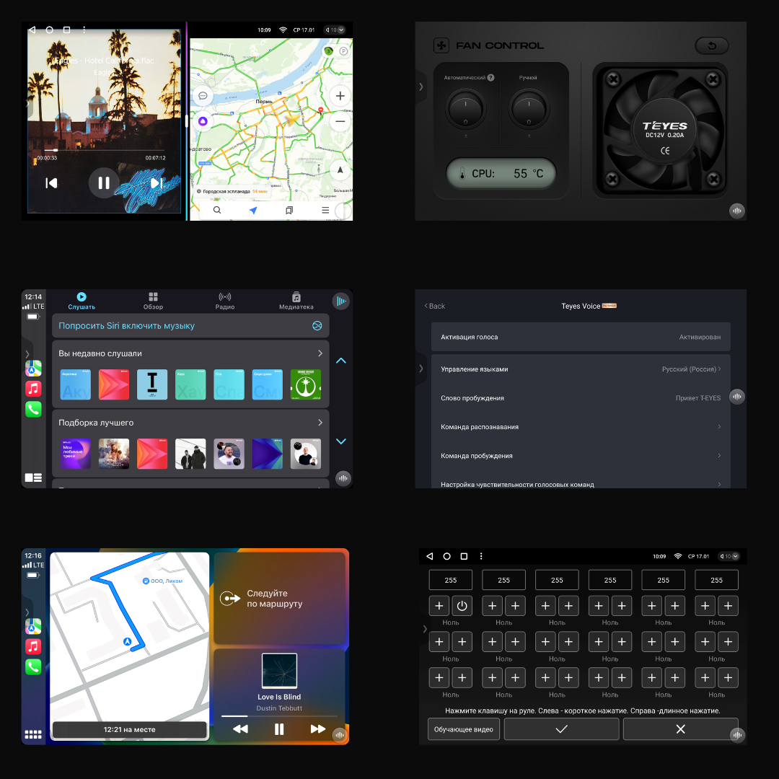
Task: Toggle the green traffic level indicator
Action: tap(328, 51)
